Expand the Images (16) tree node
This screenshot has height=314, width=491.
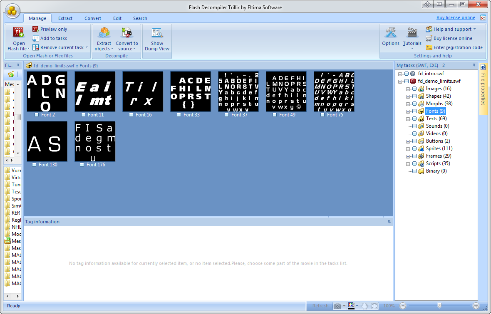pos(408,89)
